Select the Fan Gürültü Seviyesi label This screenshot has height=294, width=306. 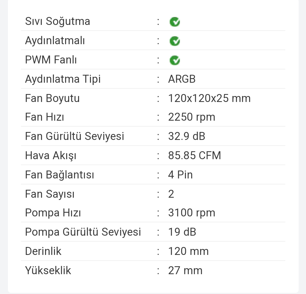75,136
